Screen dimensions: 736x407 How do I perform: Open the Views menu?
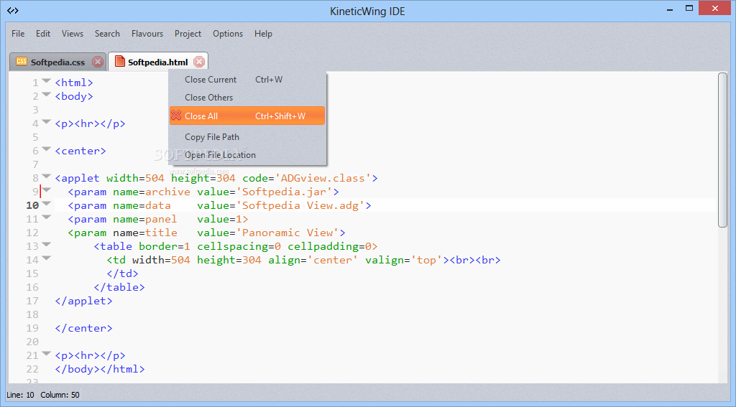73,34
